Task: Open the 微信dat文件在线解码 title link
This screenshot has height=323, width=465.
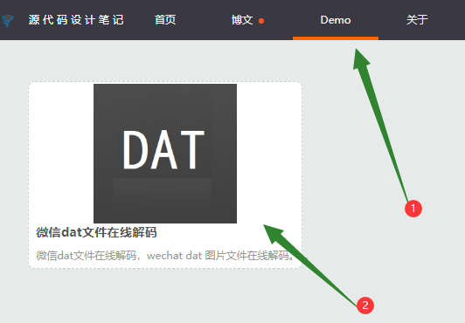Action: pos(96,232)
